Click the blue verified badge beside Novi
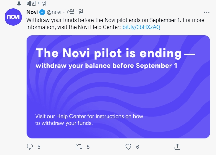Viewport: 216px width, 156px height. point(42,12)
